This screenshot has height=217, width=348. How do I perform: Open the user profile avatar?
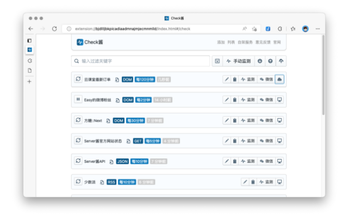pos(306,29)
